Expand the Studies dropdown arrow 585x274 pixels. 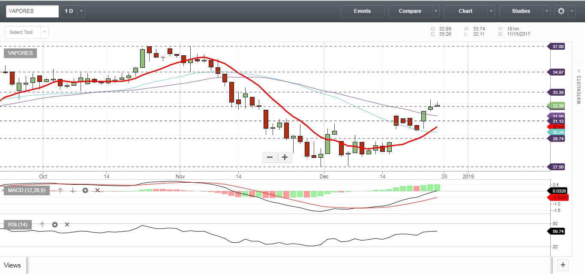click(546, 11)
